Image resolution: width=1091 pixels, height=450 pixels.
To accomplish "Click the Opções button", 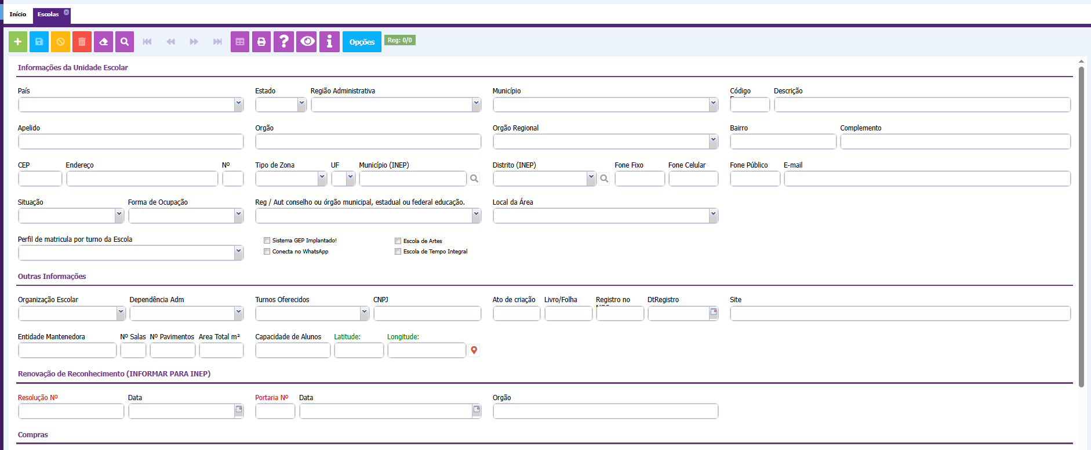I will [362, 42].
